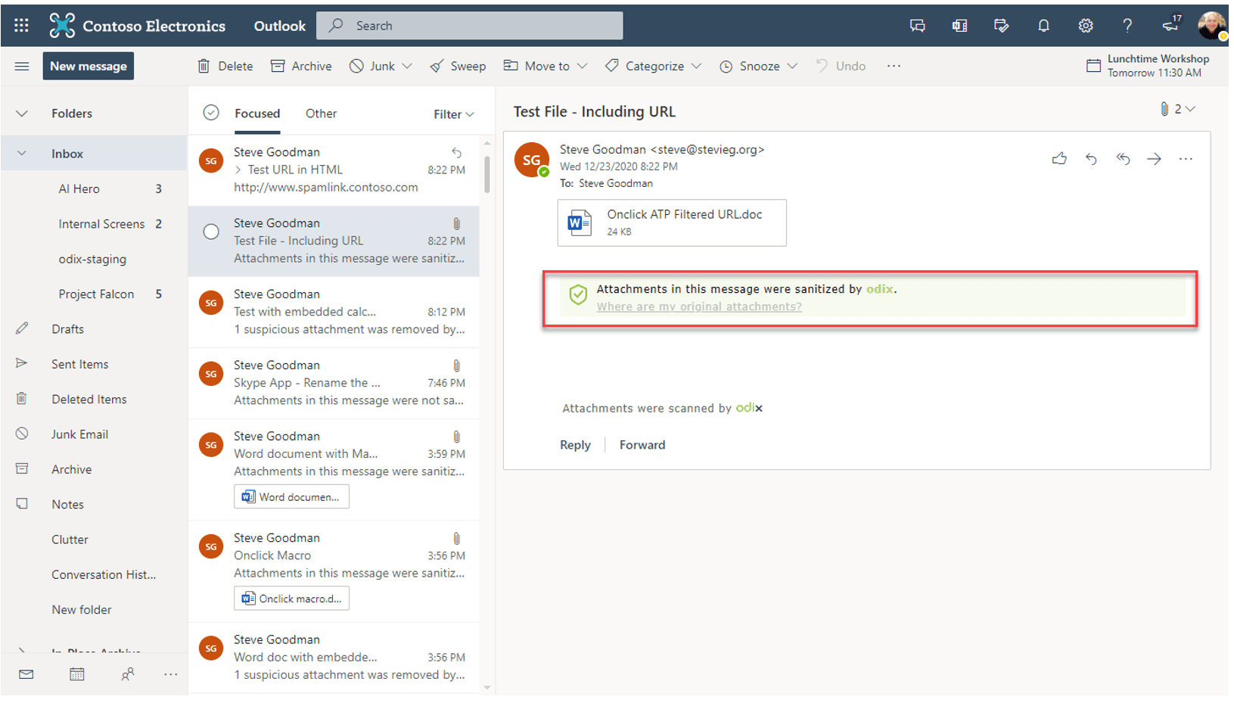Click the Undo toolbar button

tap(841, 67)
